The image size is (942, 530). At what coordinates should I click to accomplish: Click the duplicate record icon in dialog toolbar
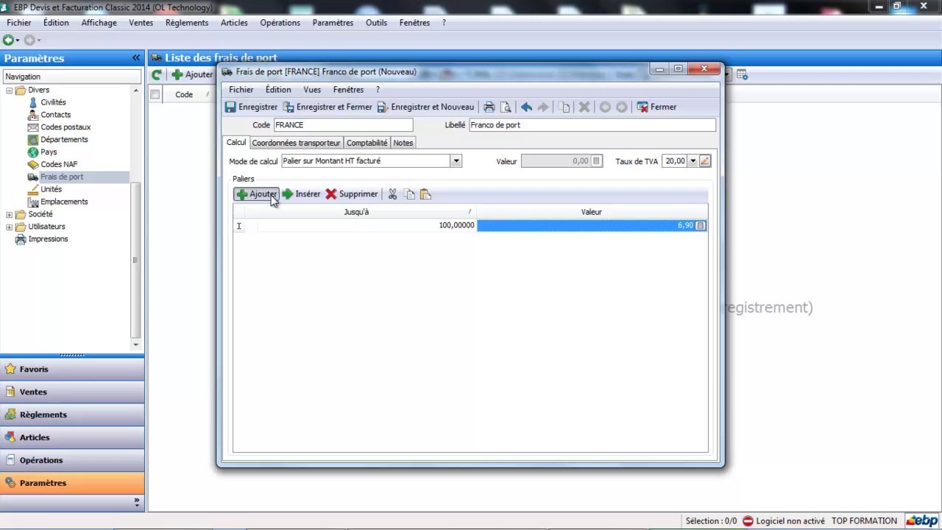pos(564,107)
